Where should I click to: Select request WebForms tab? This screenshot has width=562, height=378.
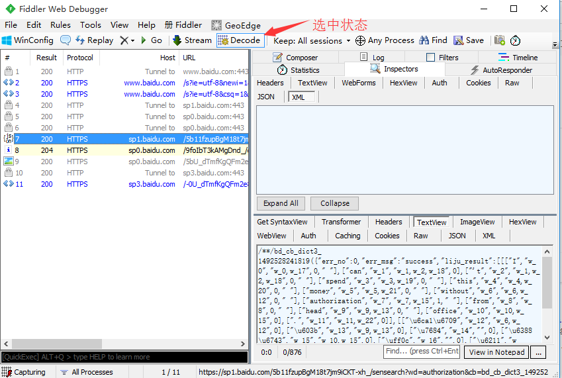(358, 83)
